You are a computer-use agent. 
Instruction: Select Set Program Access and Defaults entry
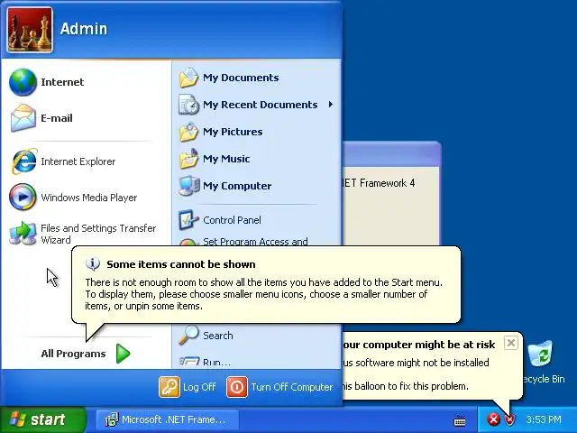tap(255, 242)
